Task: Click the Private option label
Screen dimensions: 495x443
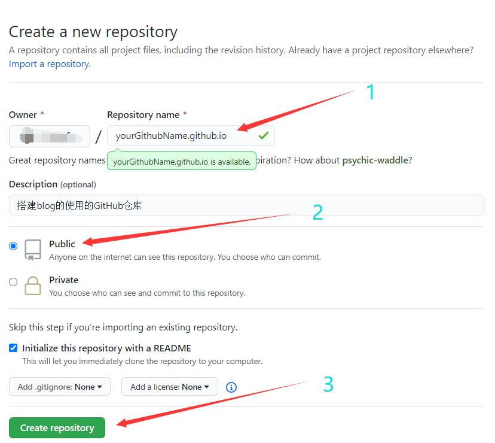Action: (x=64, y=280)
